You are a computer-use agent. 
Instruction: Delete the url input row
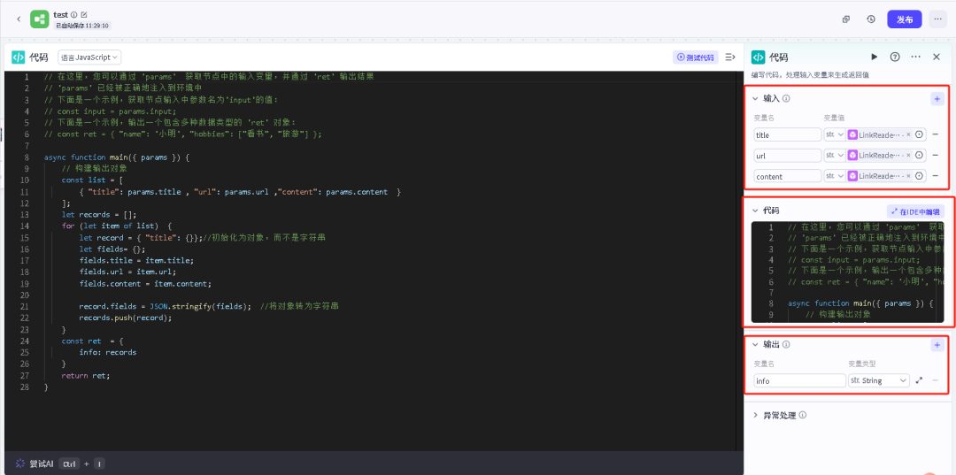936,156
